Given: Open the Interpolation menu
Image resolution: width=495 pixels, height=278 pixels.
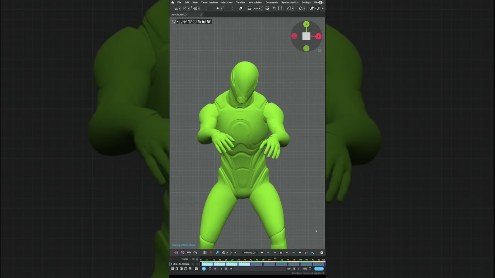Looking at the screenshot, I should point(255,2).
